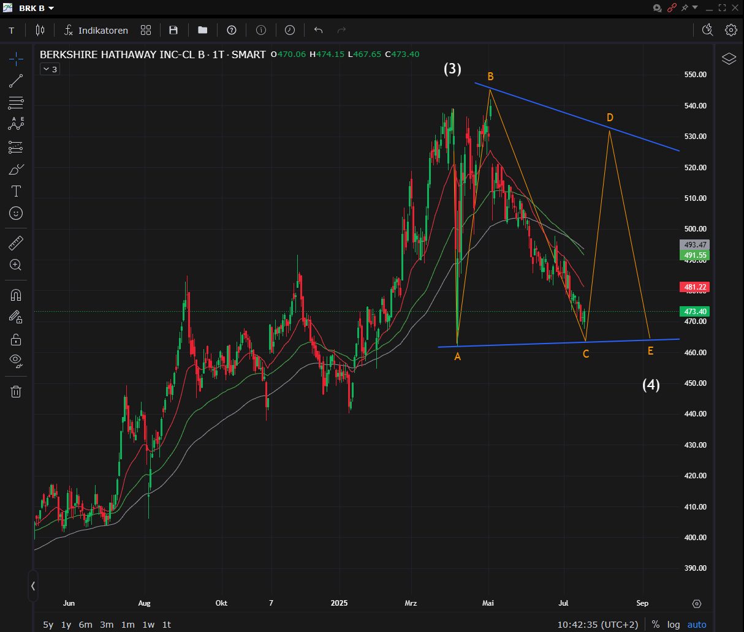Toggle the log scale option
This screenshot has height=632, width=744.
coord(674,625)
